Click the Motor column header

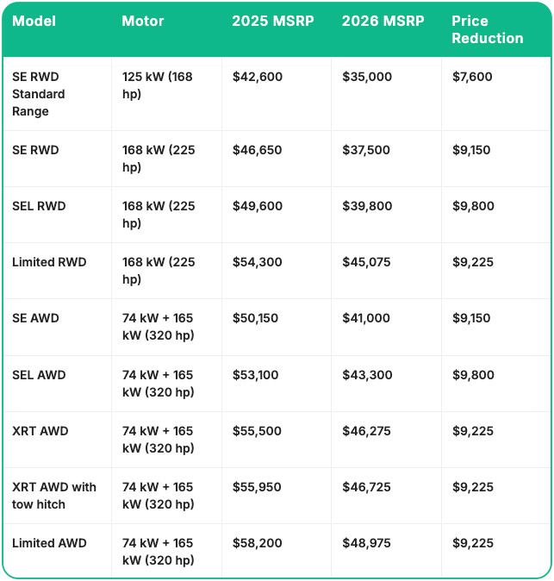click(x=142, y=21)
